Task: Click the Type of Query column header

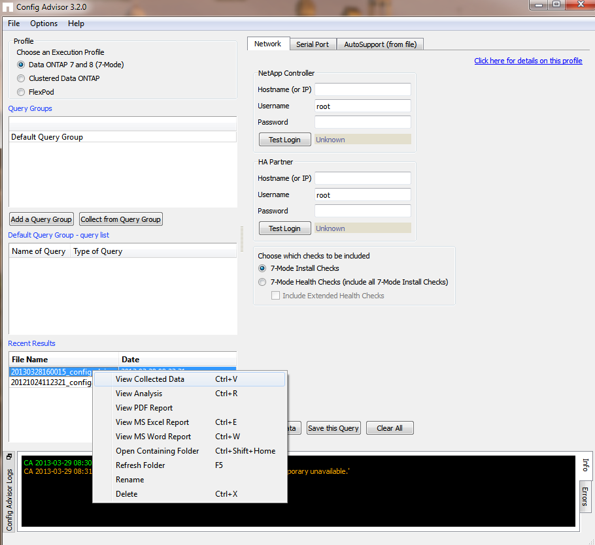Action: pos(153,251)
